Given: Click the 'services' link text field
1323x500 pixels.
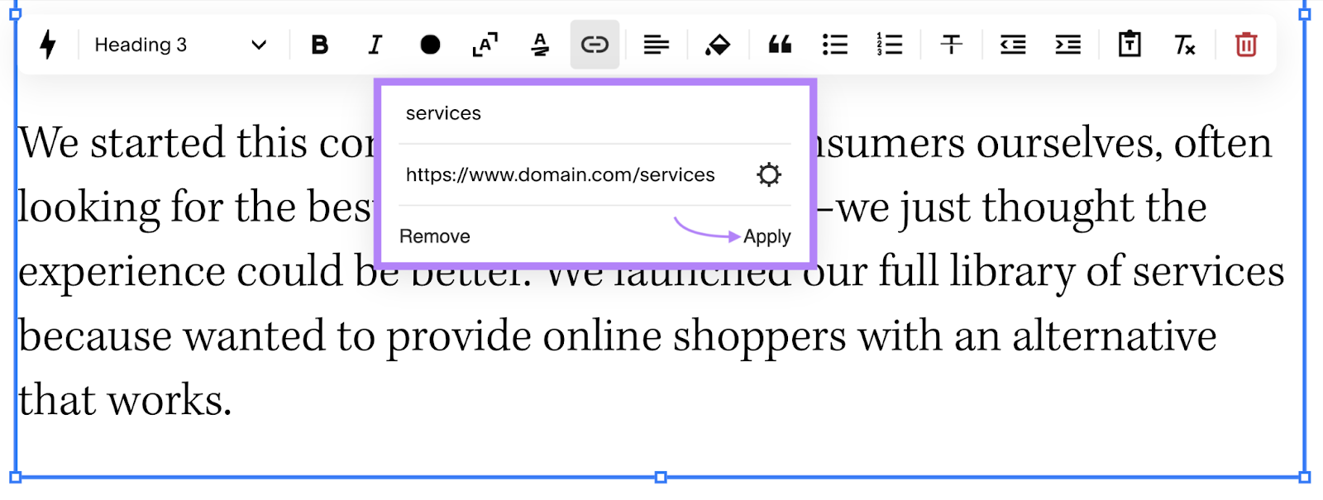Looking at the screenshot, I should 595,114.
